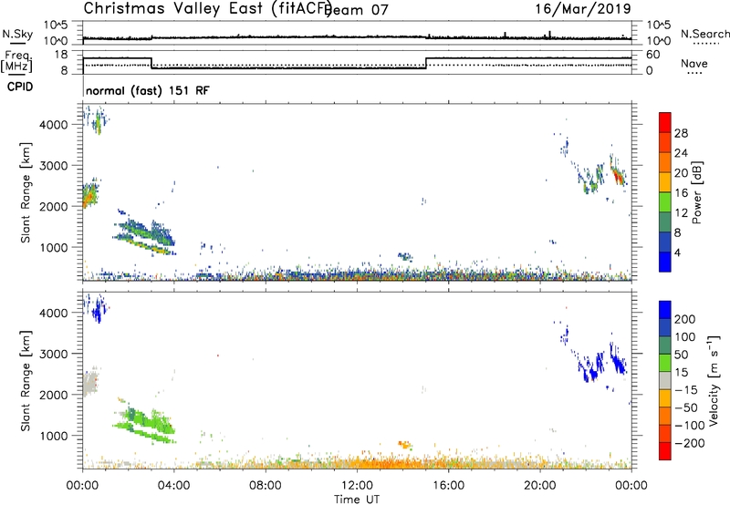
Task: Click the 'Nave' legend label
Action: [x=694, y=63]
